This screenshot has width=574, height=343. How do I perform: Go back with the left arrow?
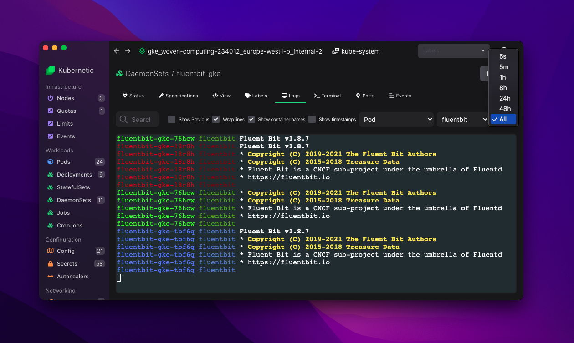coord(117,51)
